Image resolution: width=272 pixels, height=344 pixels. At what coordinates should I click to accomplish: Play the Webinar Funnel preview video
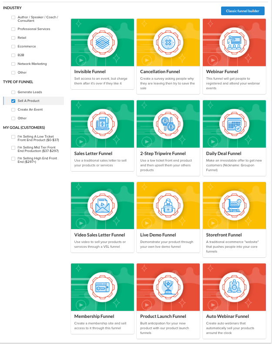[x=213, y=60]
